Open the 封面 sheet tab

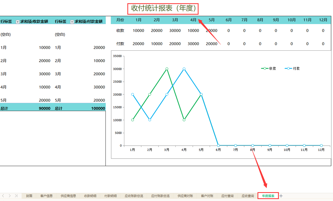(29, 196)
